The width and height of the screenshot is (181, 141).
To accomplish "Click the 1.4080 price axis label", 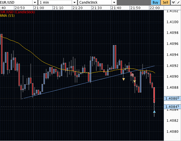I will tap(172, 131).
